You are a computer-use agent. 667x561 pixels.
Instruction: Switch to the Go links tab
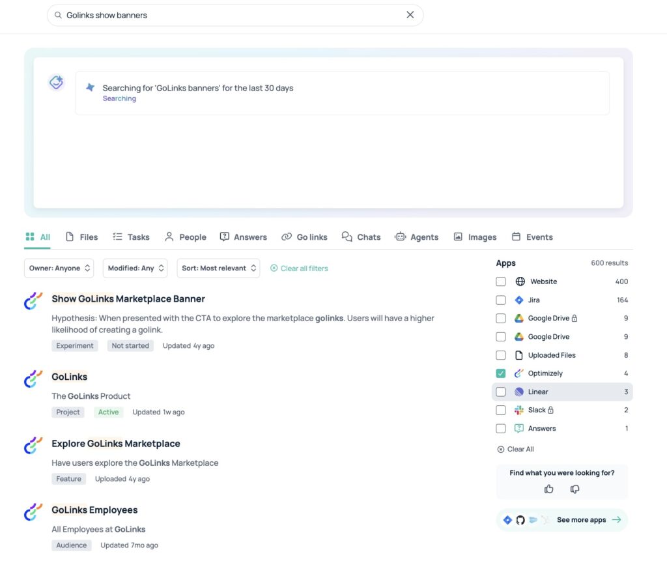point(304,237)
